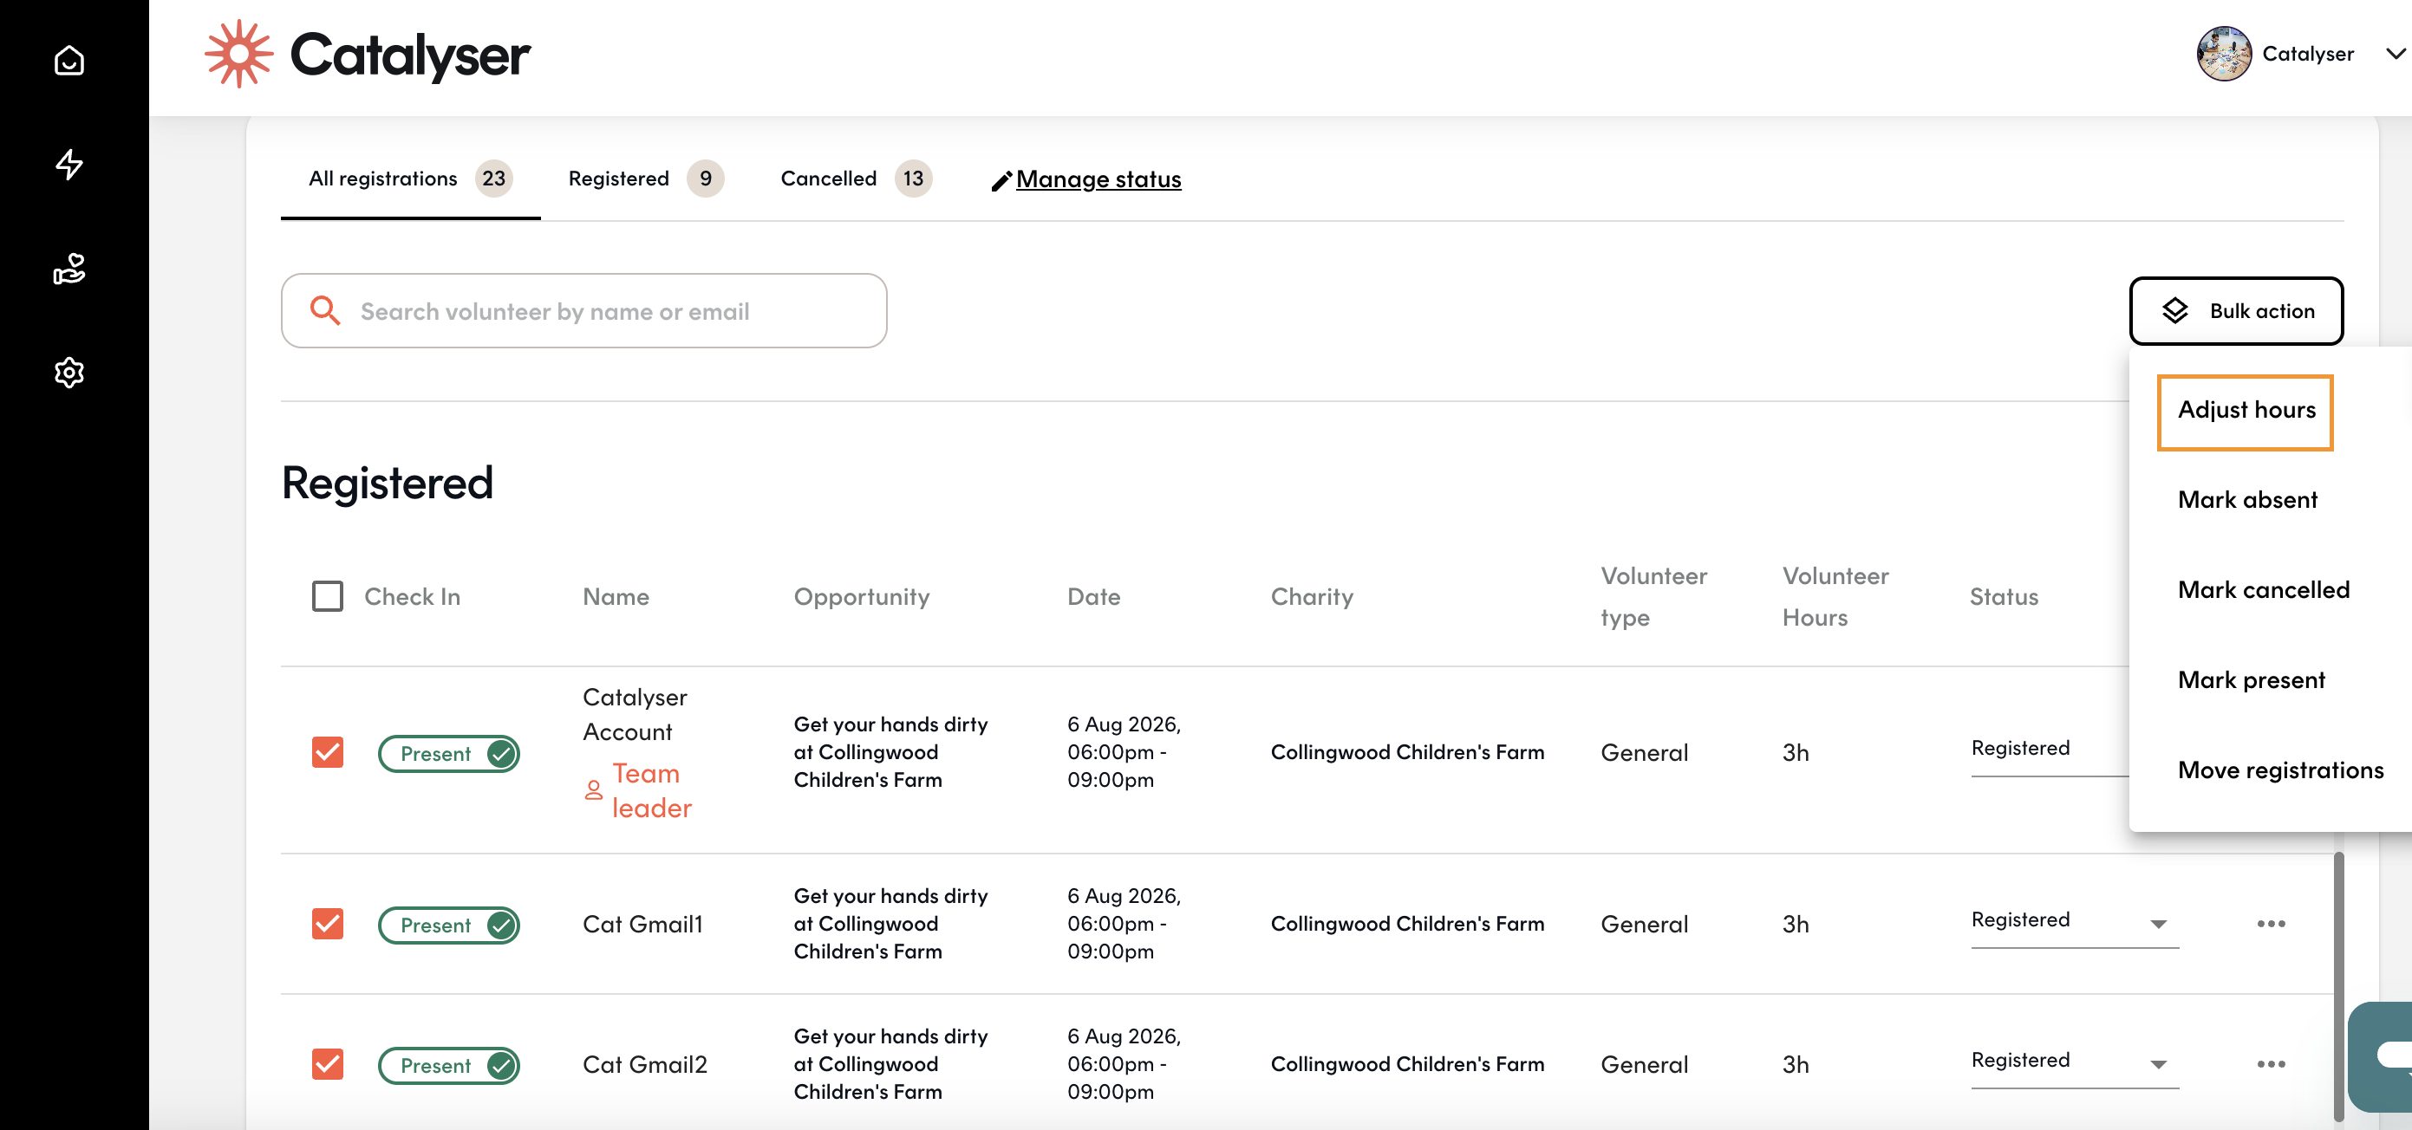Click the Bulk action button
Screen dimensions: 2412x1130
point(2236,311)
